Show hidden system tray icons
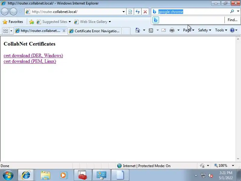This screenshot has width=241, height=181. point(196,175)
